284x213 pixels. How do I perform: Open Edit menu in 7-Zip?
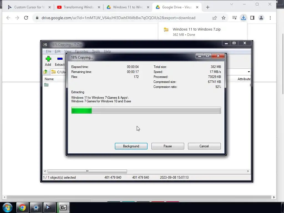[x=58, y=51]
